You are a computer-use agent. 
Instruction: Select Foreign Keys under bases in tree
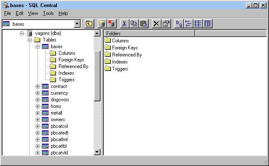(71, 60)
